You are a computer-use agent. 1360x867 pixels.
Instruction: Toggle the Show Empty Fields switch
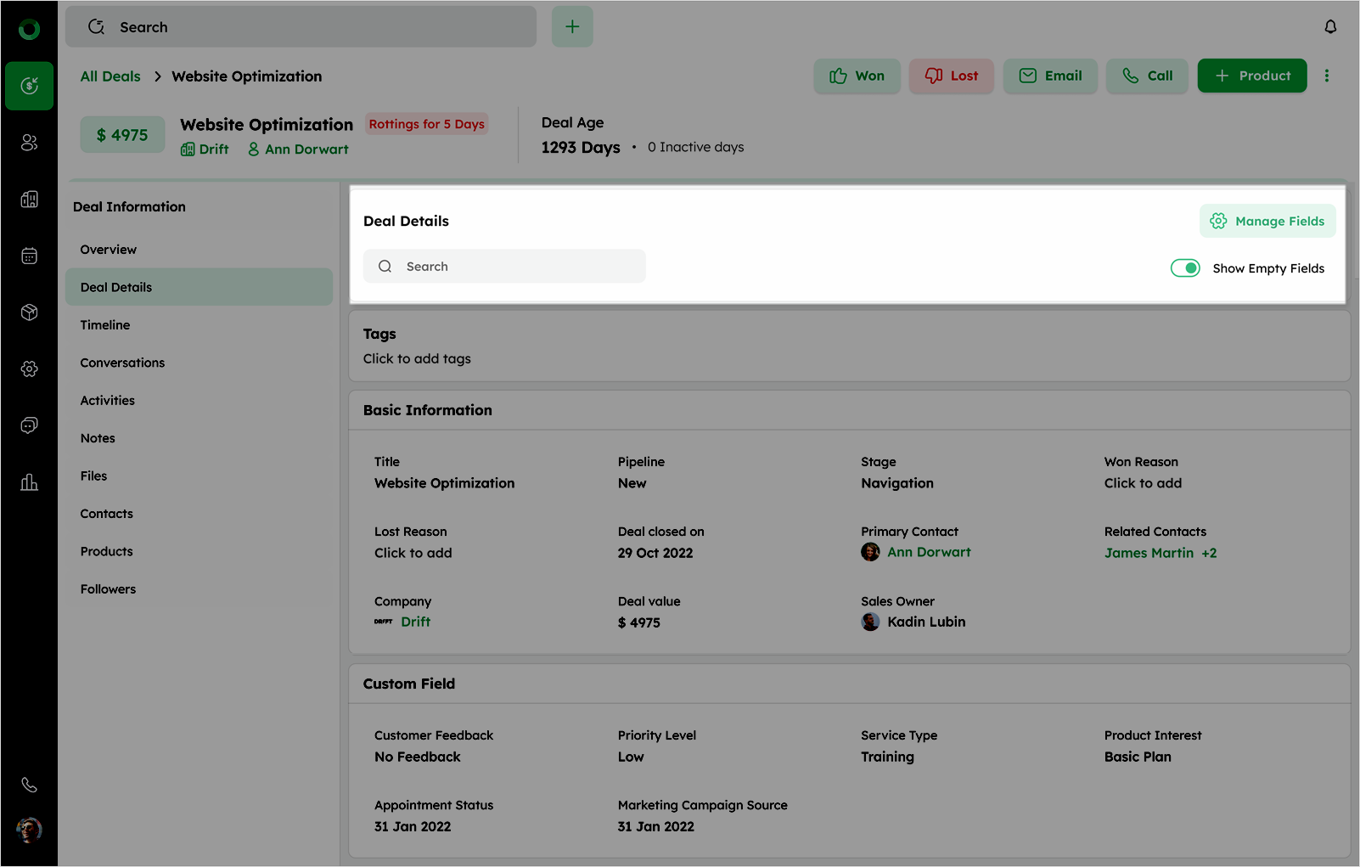point(1185,268)
